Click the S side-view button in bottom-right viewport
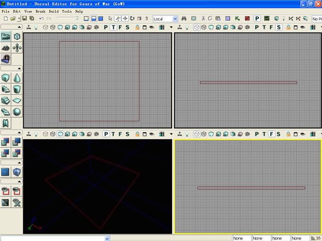Screen dimensions: 322x241 [279, 134]
